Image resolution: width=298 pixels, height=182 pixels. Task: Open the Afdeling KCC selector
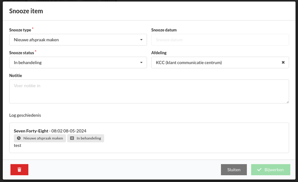[x=220, y=62]
